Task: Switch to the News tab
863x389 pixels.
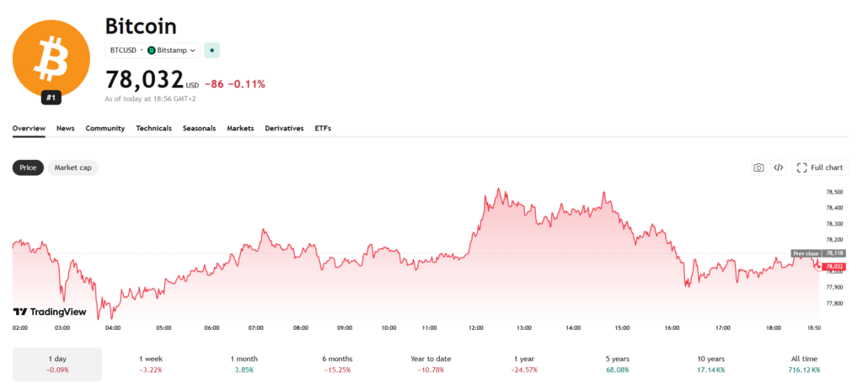Action: pyautogui.click(x=66, y=128)
